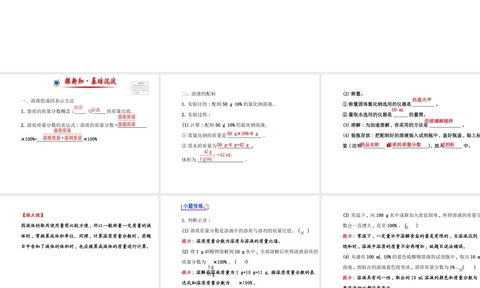
Task: Click the red X after 直至100%。
Action: tap(407, 227)
